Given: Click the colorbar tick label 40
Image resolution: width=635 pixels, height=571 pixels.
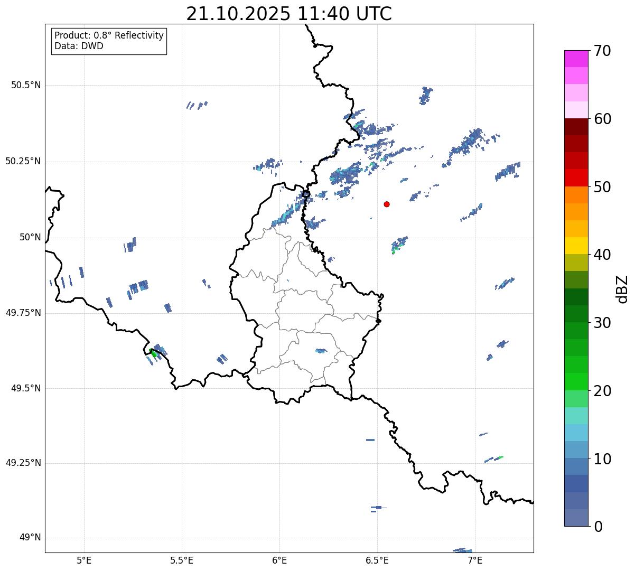Looking at the screenshot, I should 602,255.
